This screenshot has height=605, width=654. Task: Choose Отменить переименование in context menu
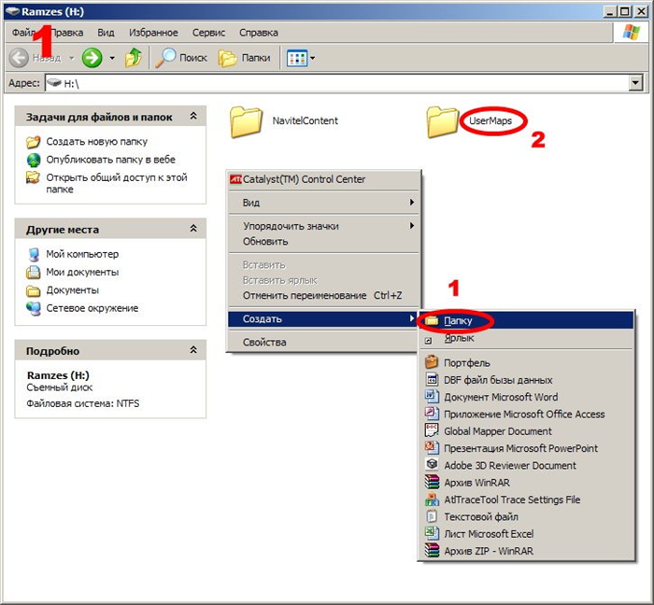click(323, 295)
